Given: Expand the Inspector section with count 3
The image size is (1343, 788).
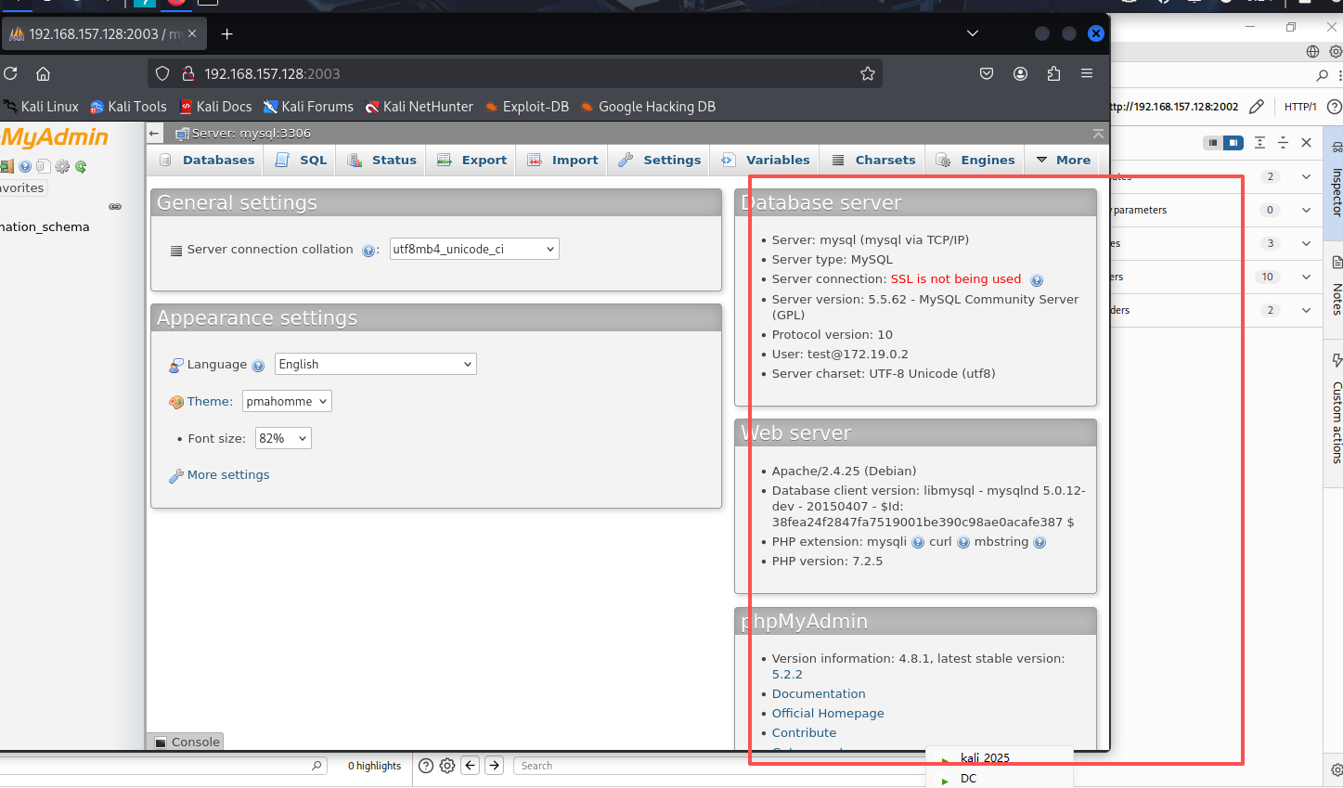Looking at the screenshot, I should click(1306, 243).
